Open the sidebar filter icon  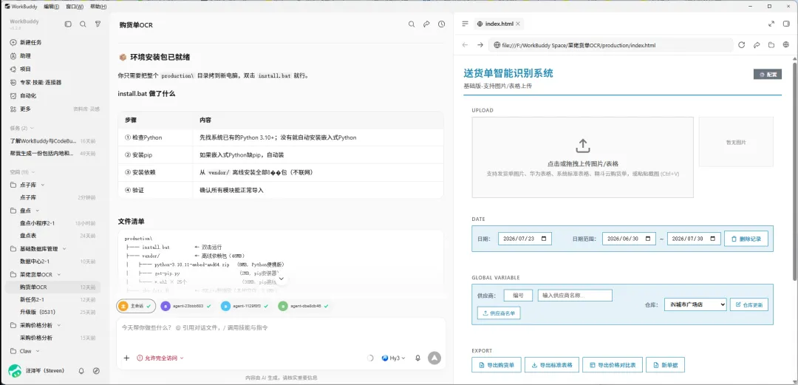[98, 24]
